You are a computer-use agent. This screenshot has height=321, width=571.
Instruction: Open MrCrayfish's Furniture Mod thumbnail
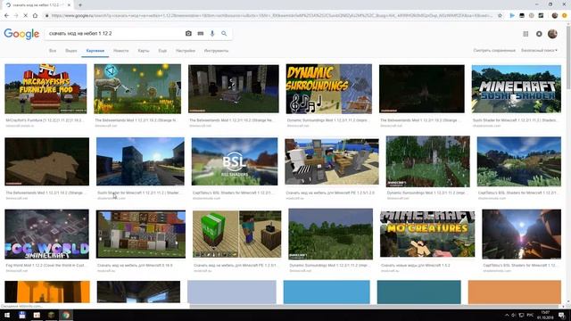[46, 89]
